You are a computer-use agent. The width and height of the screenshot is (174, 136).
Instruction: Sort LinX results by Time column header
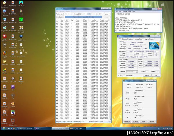77,20
